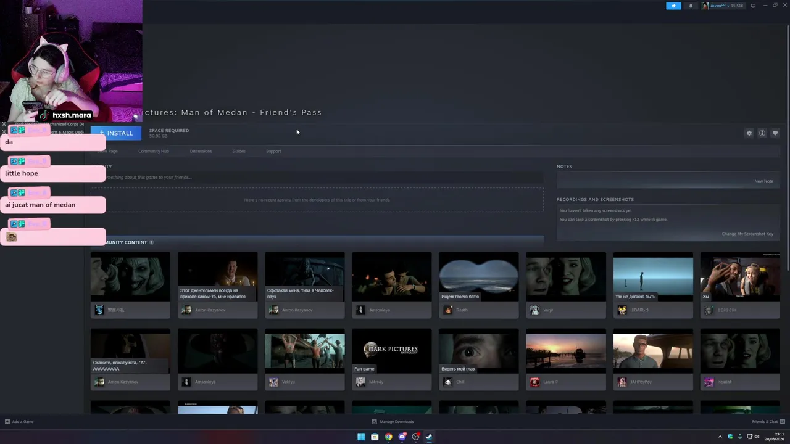
Task: Click the Laura user avatar icon
Action: [x=535, y=382]
